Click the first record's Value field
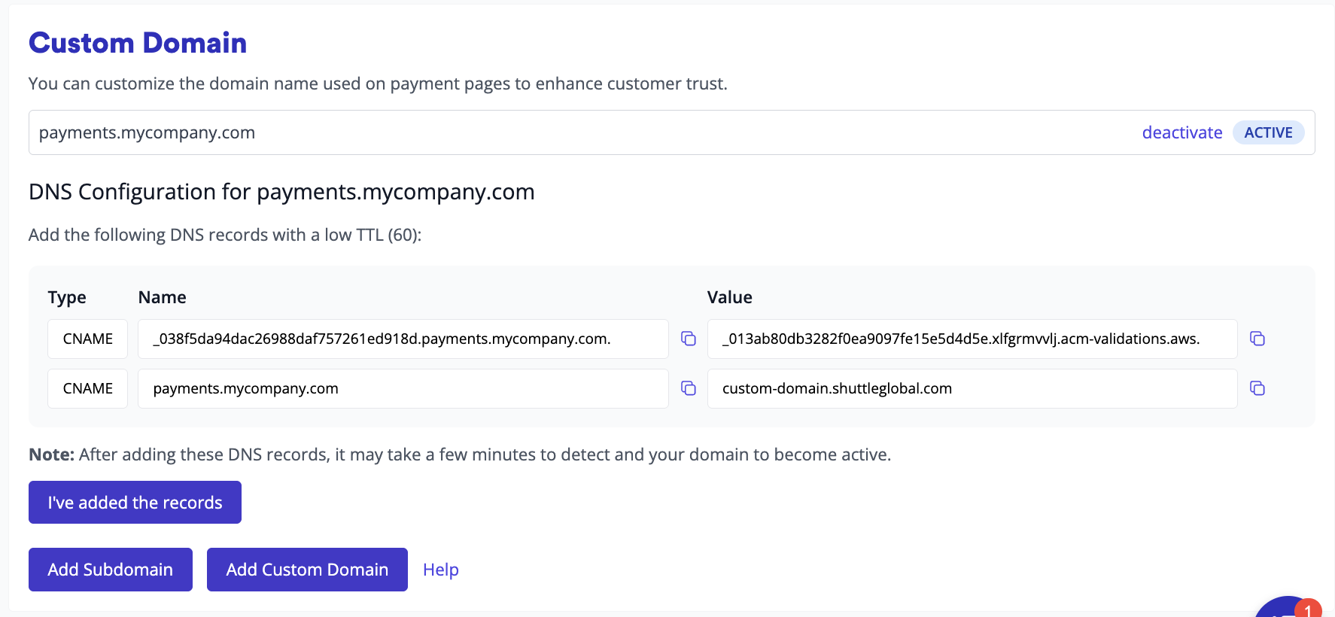 coord(972,339)
